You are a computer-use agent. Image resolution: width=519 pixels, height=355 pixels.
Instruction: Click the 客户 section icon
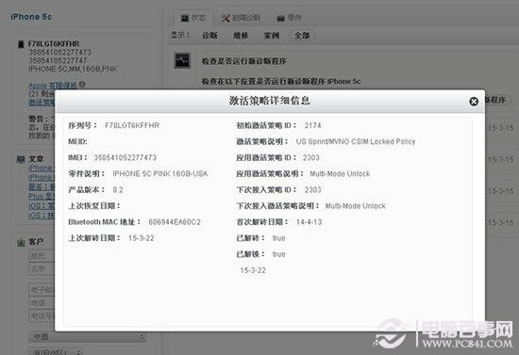(x=21, y=243)
